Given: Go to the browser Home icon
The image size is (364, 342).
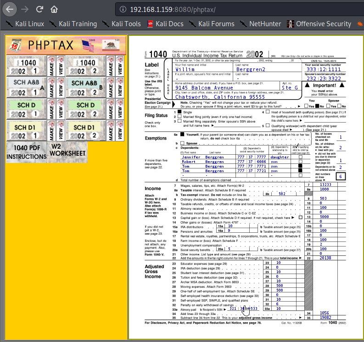Looking at the screenshot, I should coord(54,9).
